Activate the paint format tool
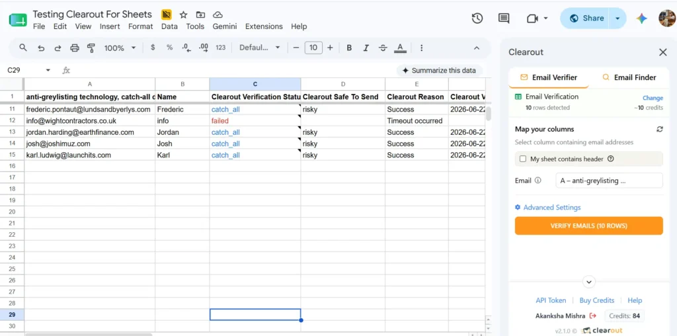The image size is (677, 336). pyautogui.click(x=91, y=48)
